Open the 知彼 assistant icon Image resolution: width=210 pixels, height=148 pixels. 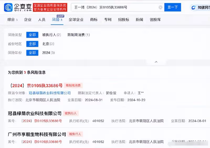coord(193,8)
